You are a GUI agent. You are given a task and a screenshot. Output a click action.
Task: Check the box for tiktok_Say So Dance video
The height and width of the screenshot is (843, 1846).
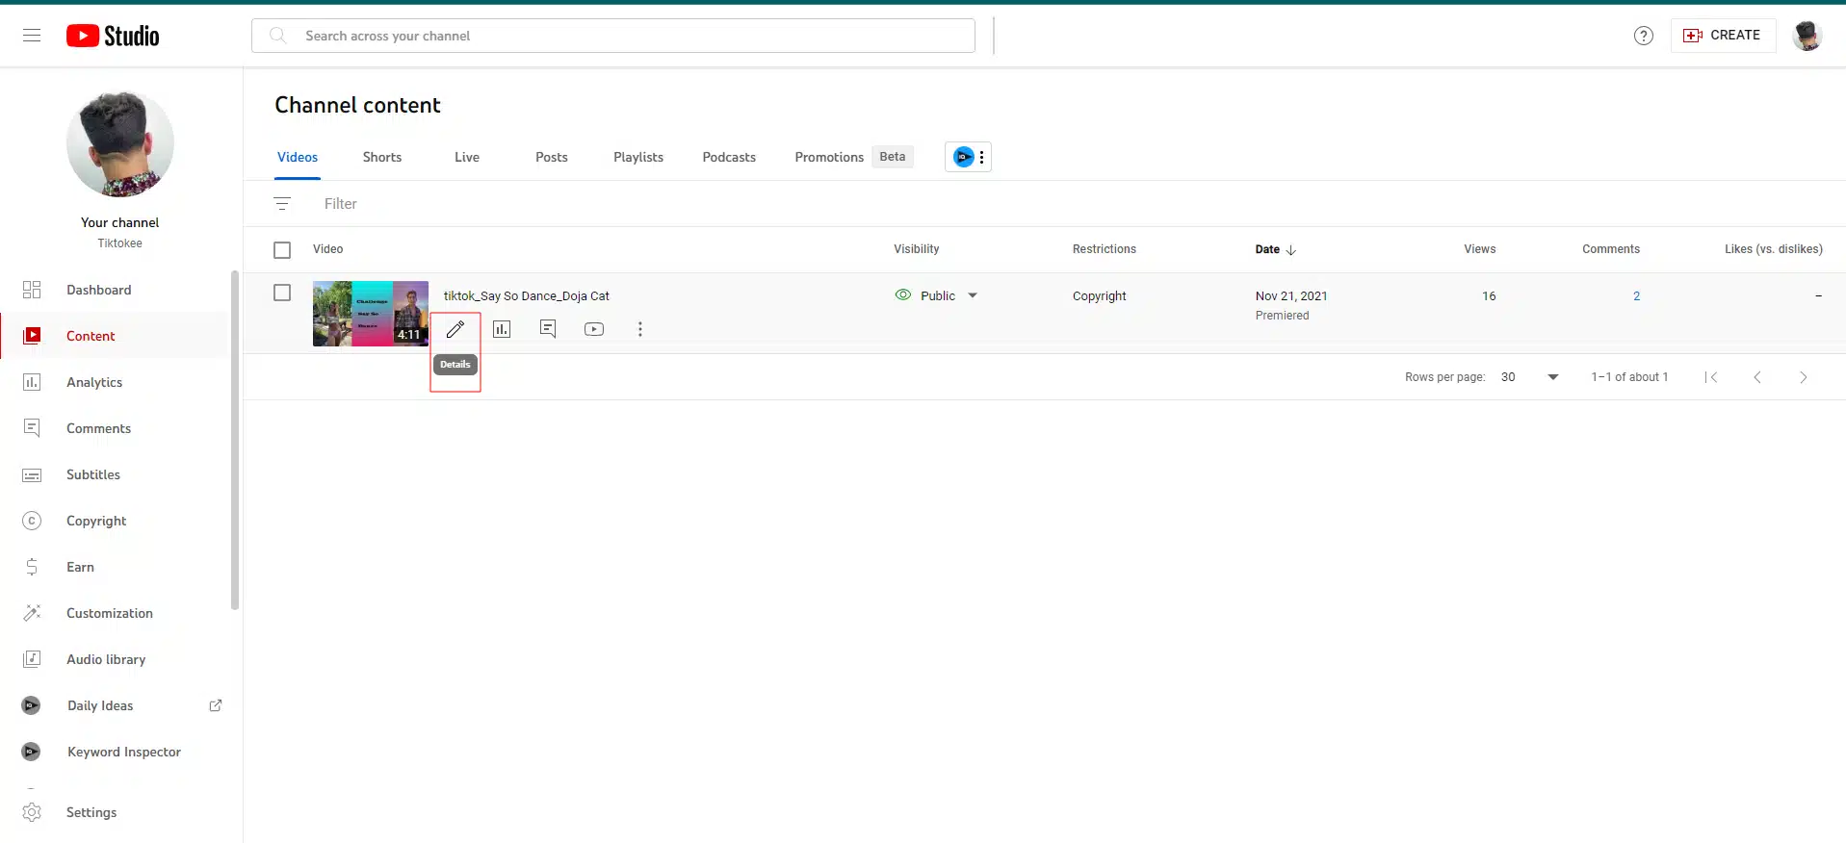[282, 293]
